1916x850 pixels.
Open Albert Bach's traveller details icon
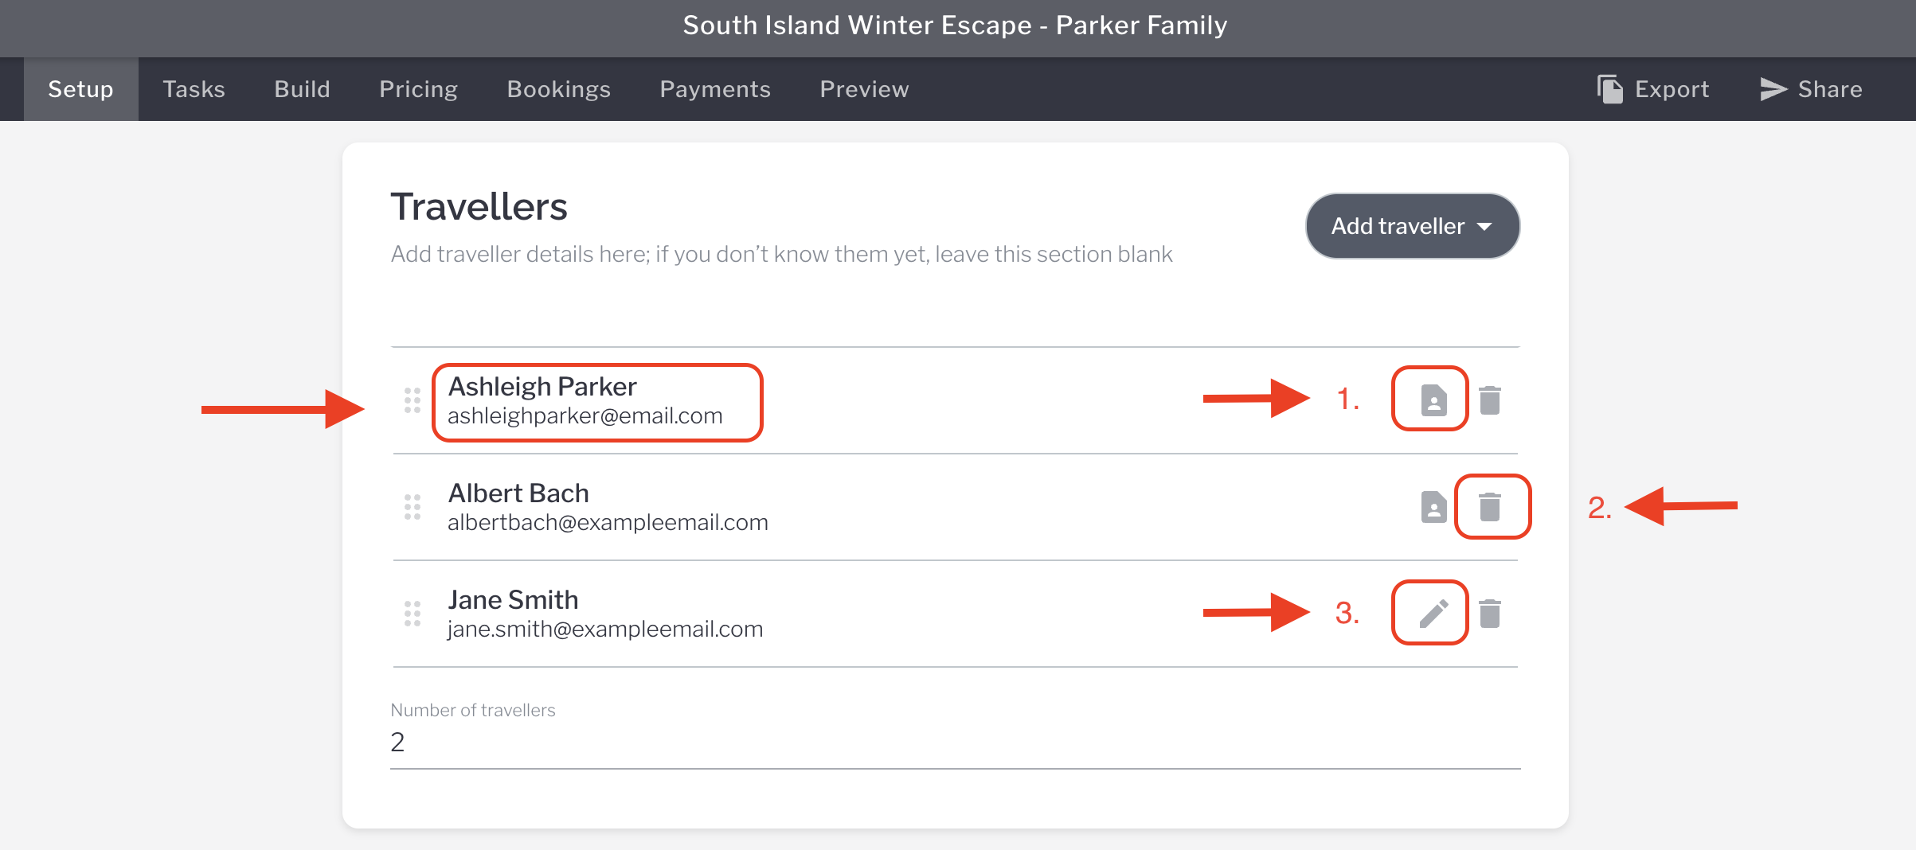click(1433, 507)
